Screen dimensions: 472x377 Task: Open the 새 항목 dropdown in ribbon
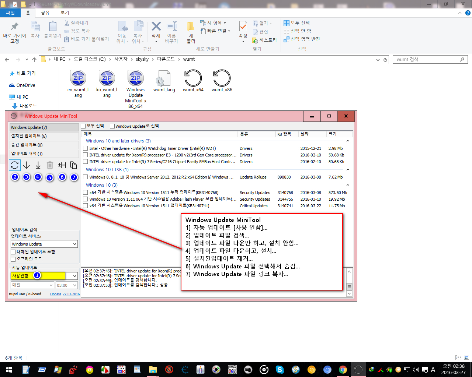coord(213,23)
